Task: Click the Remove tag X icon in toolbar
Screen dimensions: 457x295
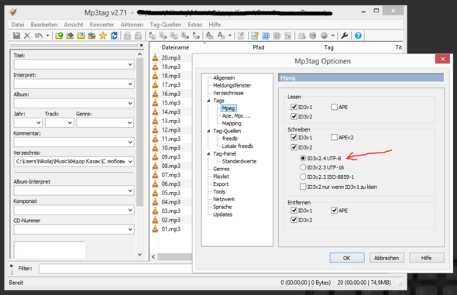Action: (27, 36)
